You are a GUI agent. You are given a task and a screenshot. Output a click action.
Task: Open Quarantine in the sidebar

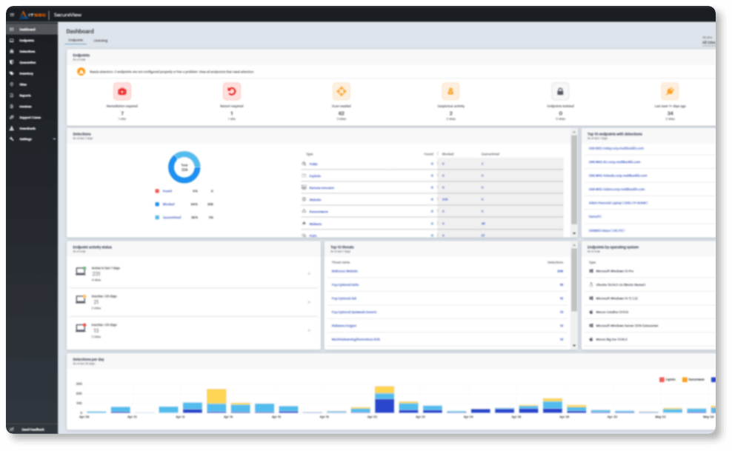pos(32,62)
